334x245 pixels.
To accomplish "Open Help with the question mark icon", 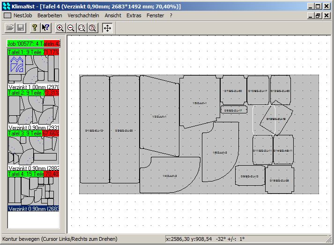I will pos(35,28).
